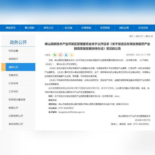Click the arrow icon beside 通知公告

(4, 67)
